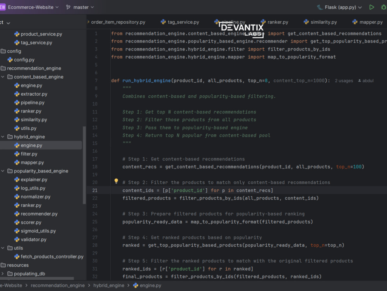Click the 'abdul' author inlay hint
This screenshot has height=291, width=387.
tap(366, 81)
